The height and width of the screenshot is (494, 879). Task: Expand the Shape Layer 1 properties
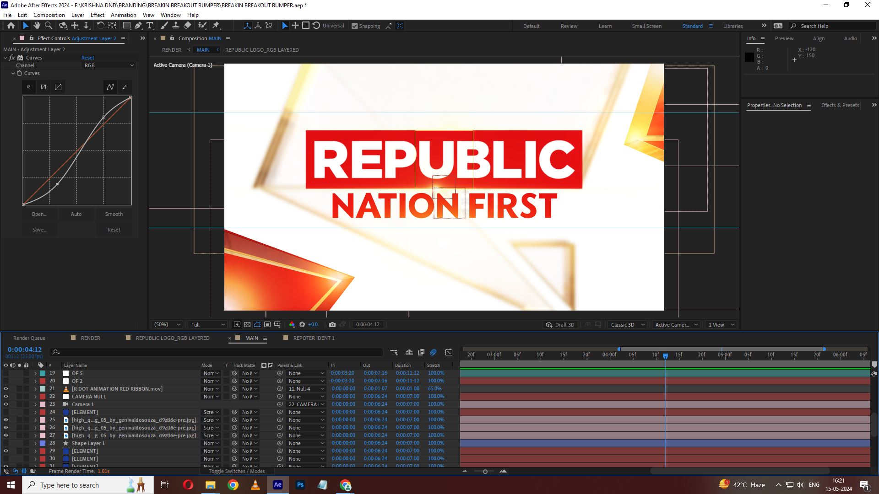pyautogui.click(x=35, y=443)
